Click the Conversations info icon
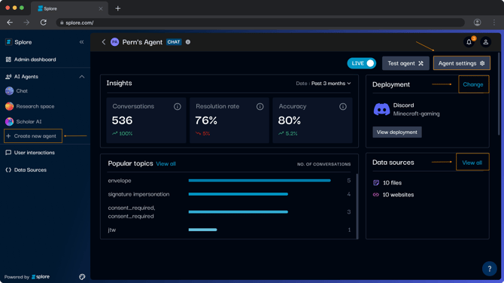Image resolution: width=504 pixels, height=283 pixels. pyautogui.click(x=177, y=106)
